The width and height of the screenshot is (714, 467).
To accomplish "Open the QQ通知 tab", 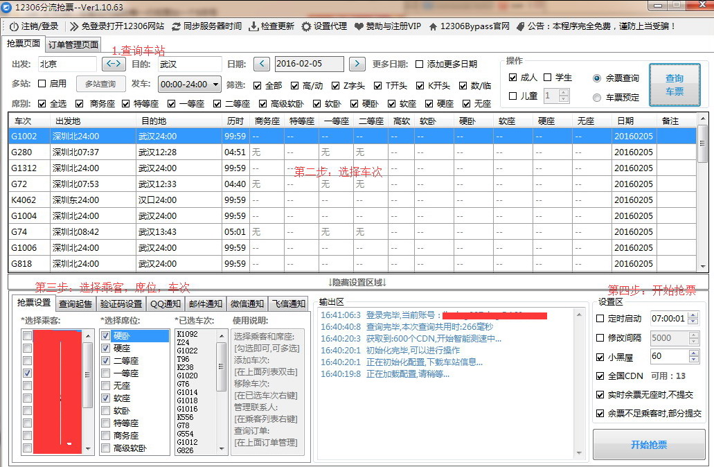I will pos(166,304).
